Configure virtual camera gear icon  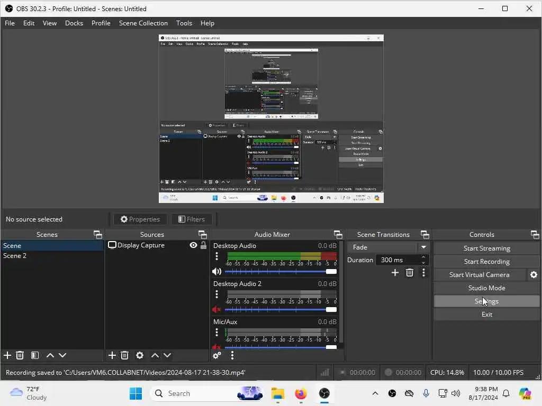[534, 275]
